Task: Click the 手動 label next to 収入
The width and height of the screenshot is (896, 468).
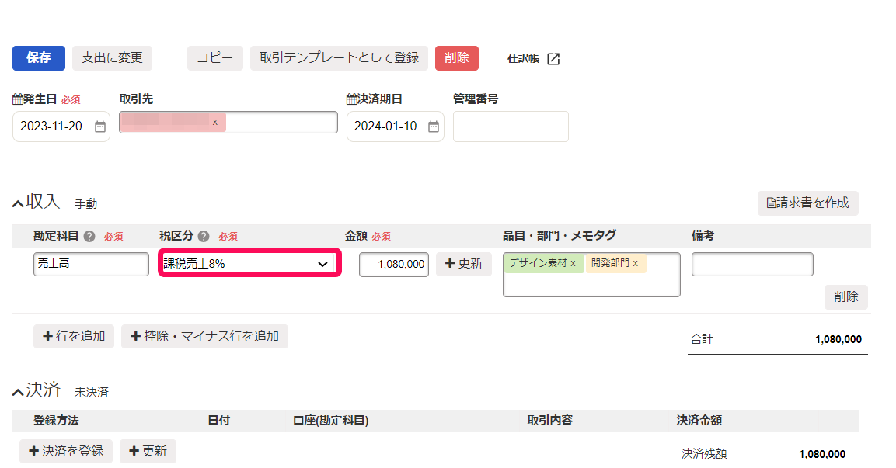Action: (85, 204)
